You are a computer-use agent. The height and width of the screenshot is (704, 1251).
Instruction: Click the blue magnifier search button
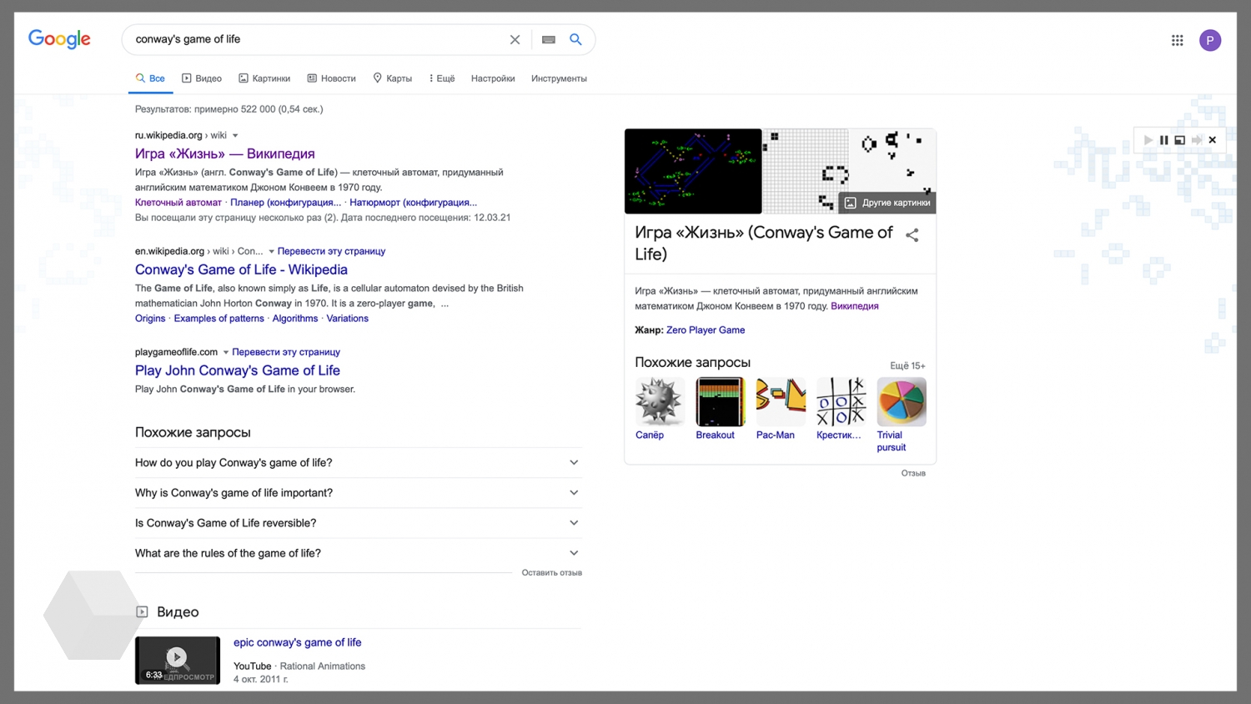point(575,39)
